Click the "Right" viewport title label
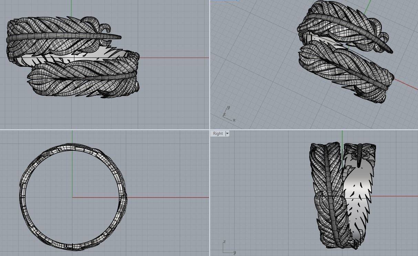Image resolution: width=418 pixels, height=256 pixels. coord(218,134)
